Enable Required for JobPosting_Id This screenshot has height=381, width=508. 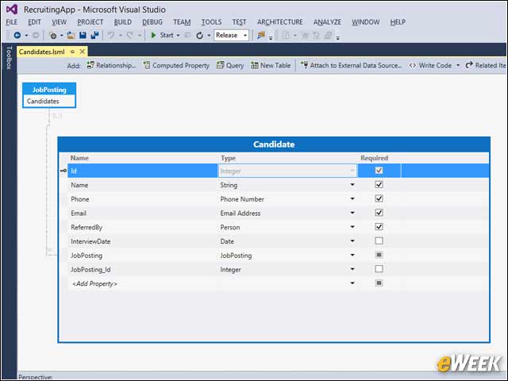379,269
